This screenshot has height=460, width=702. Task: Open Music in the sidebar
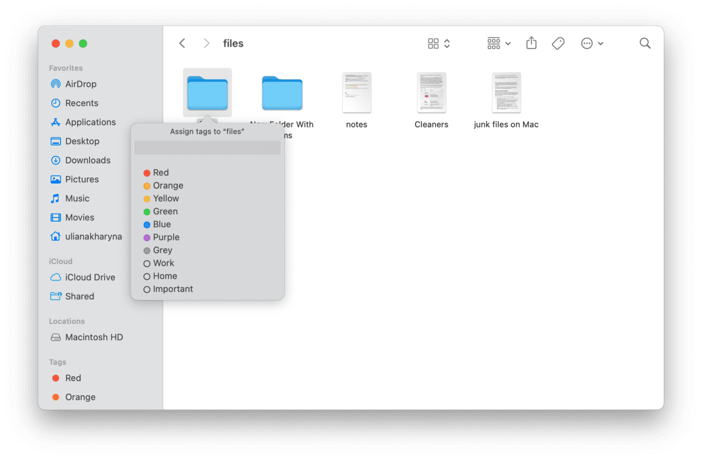pyautogui.click(x=70, y=198)
